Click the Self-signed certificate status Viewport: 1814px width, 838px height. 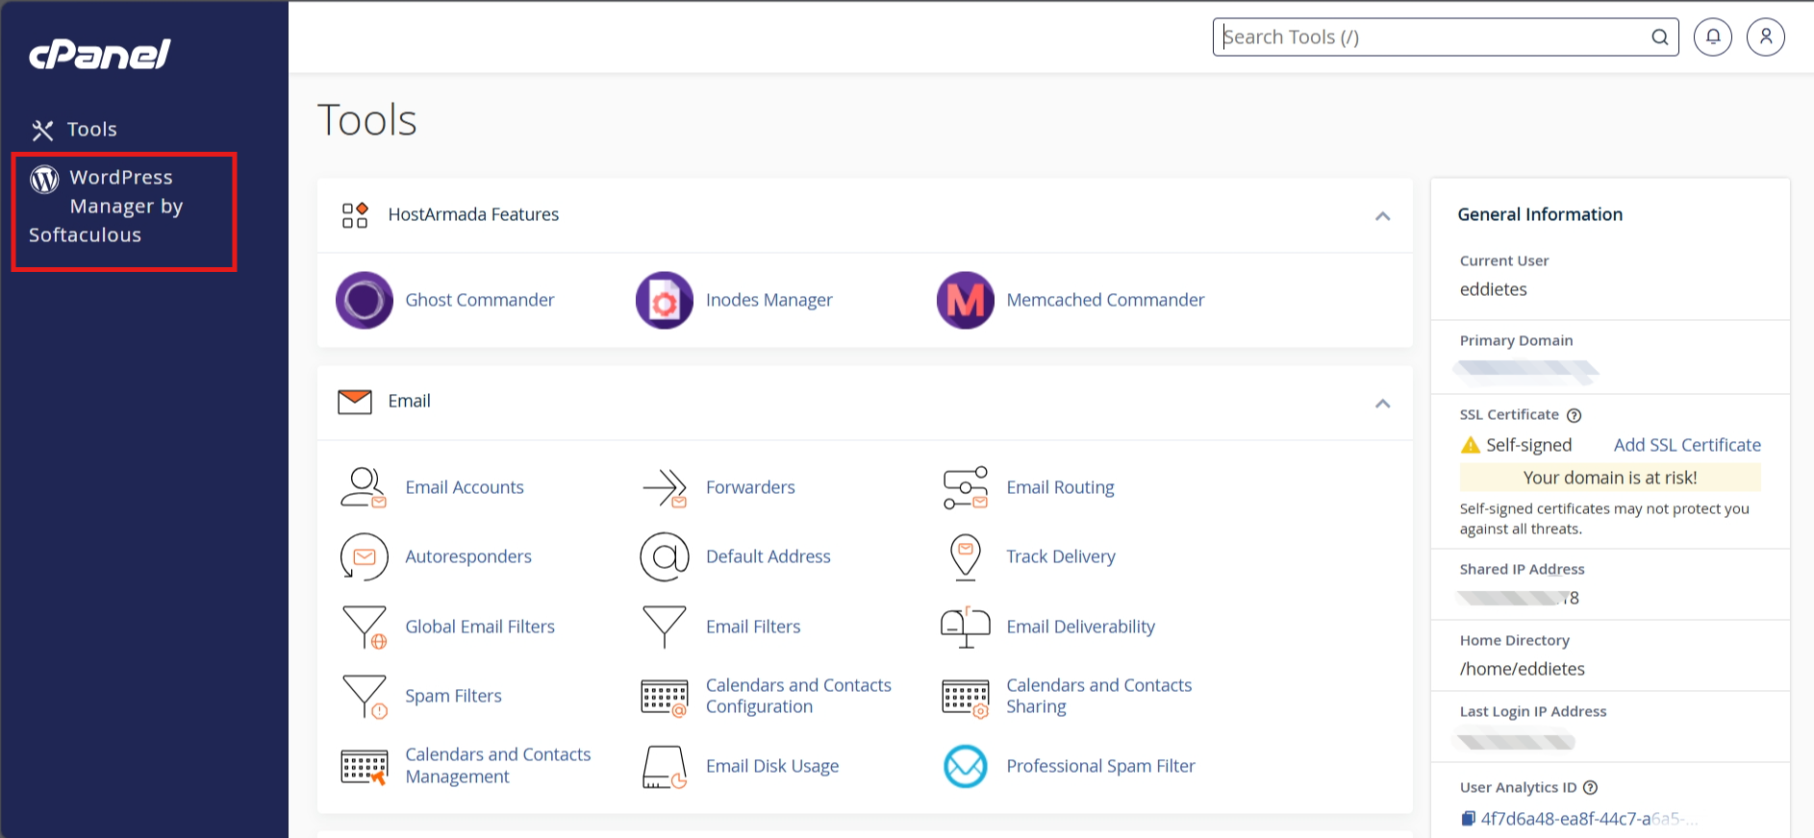pos(1528,445)
